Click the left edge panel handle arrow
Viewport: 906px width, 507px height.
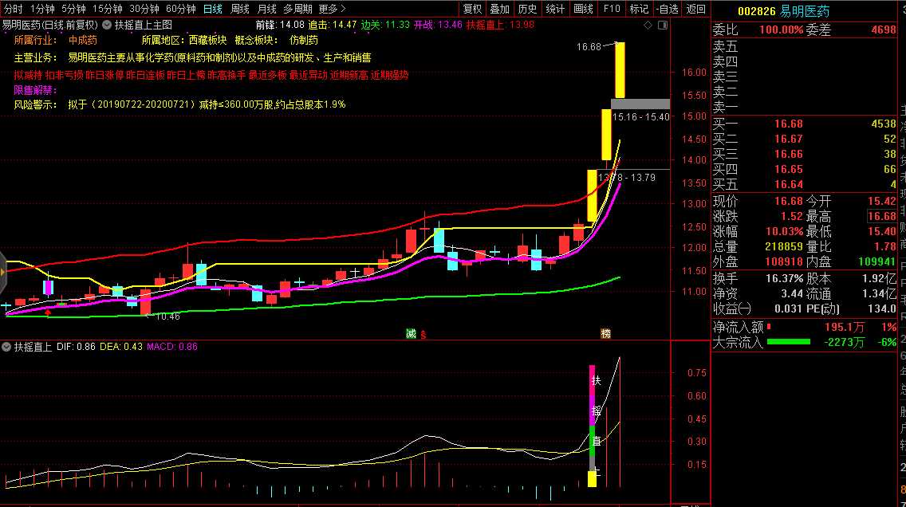point(2,271)
